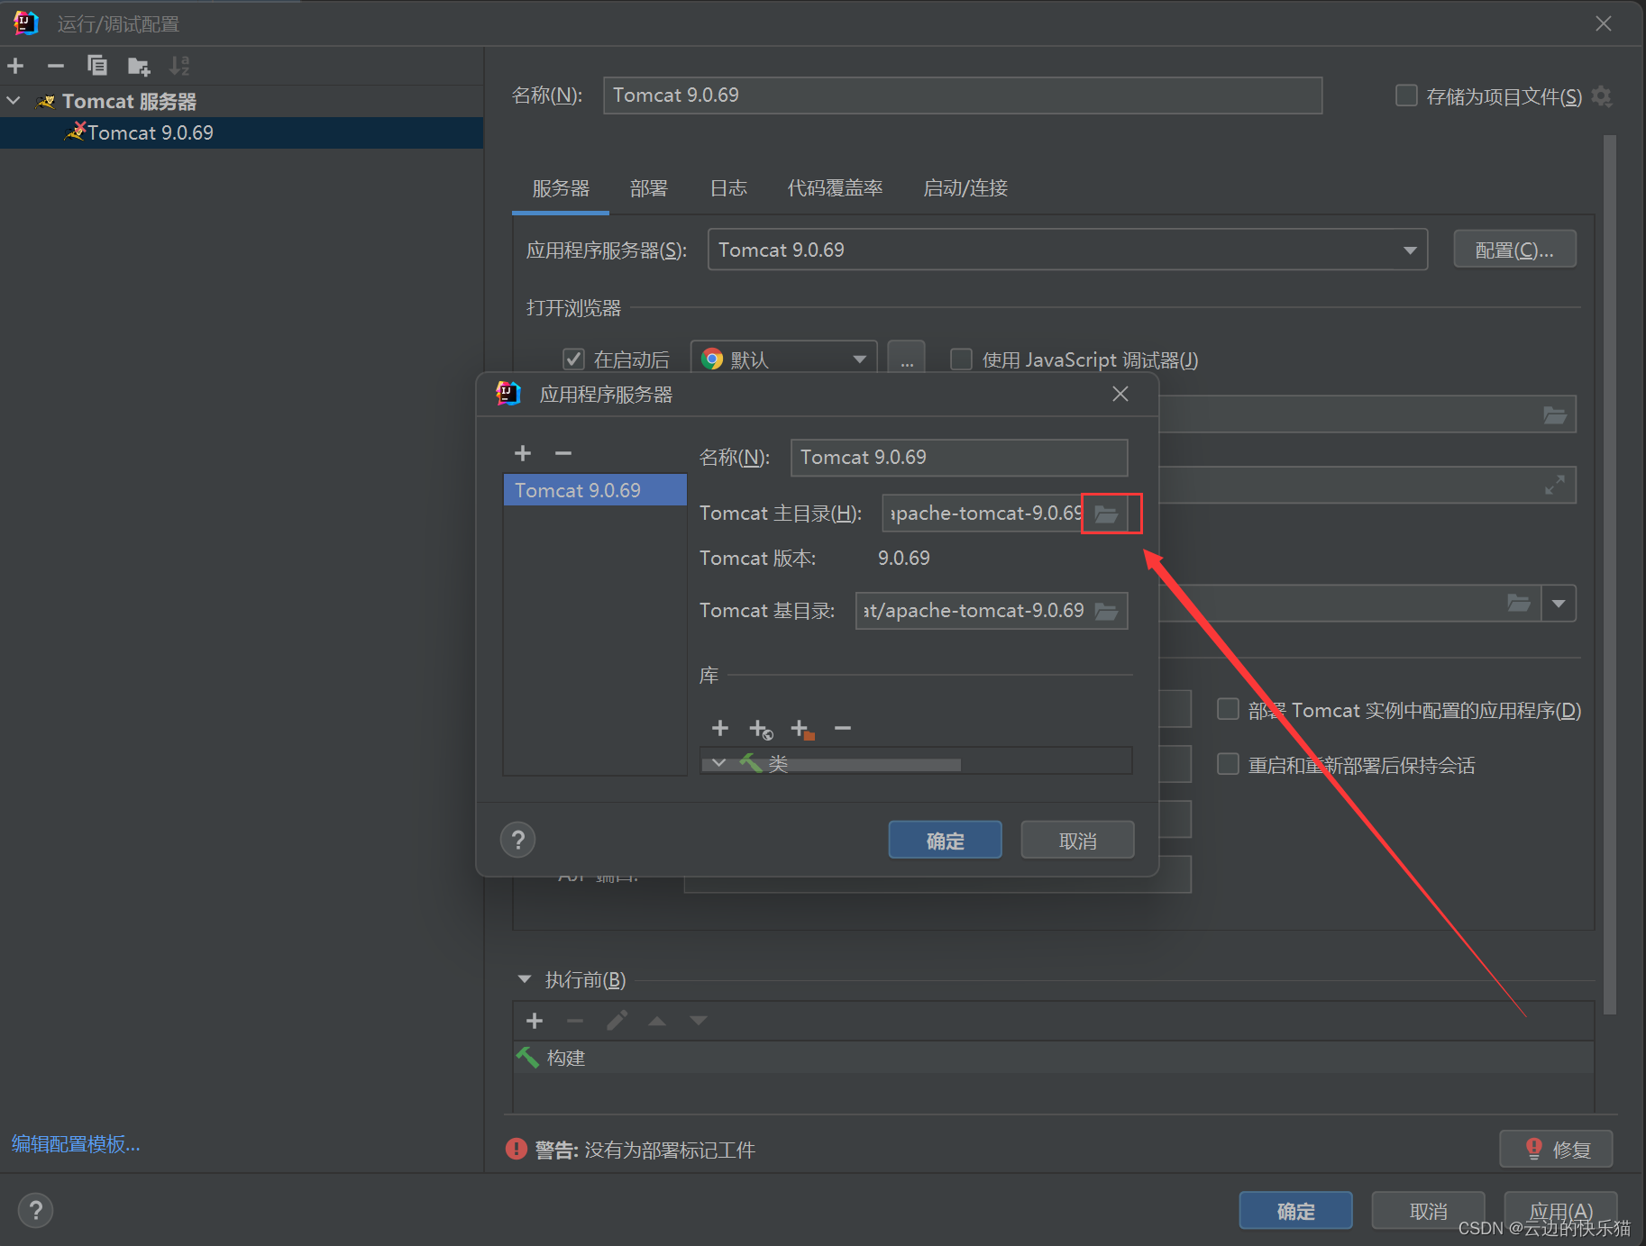Add library with exclusion icon

[802, 729]
